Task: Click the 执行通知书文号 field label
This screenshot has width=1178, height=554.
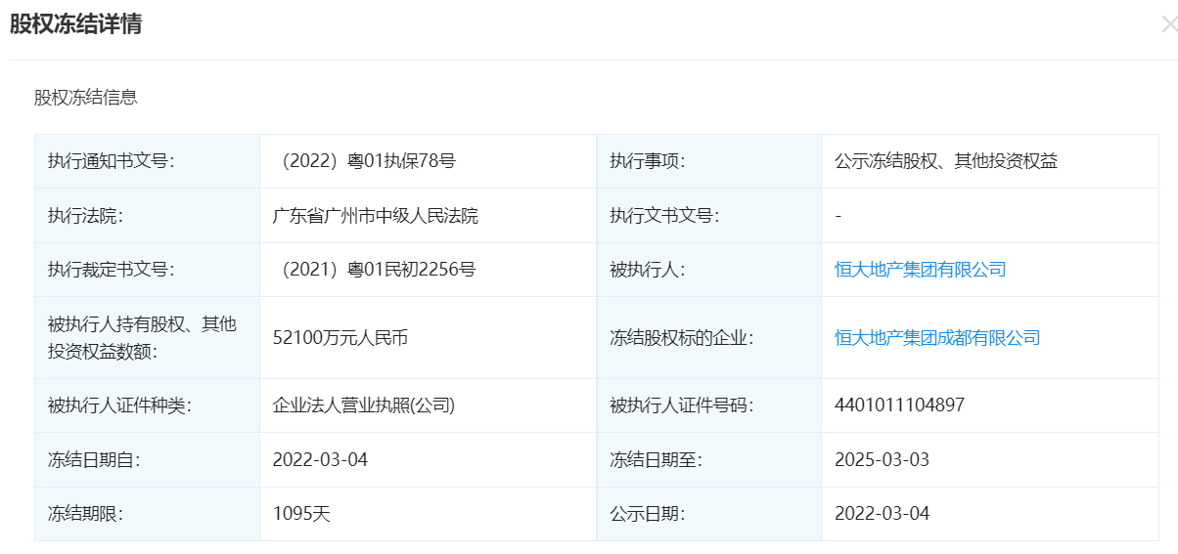Action: tap(111, 161)
